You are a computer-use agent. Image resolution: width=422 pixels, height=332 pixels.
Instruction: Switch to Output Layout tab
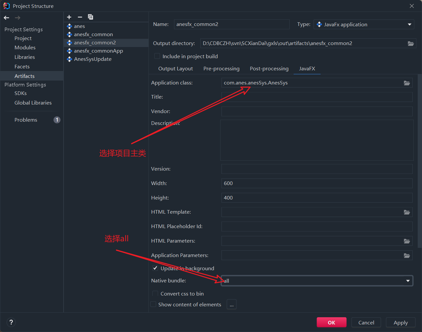point(175,68)
